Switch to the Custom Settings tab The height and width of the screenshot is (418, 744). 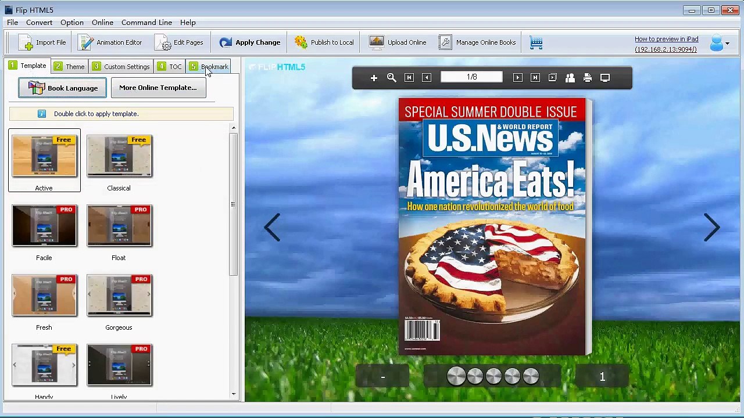[x=121, y=66]
